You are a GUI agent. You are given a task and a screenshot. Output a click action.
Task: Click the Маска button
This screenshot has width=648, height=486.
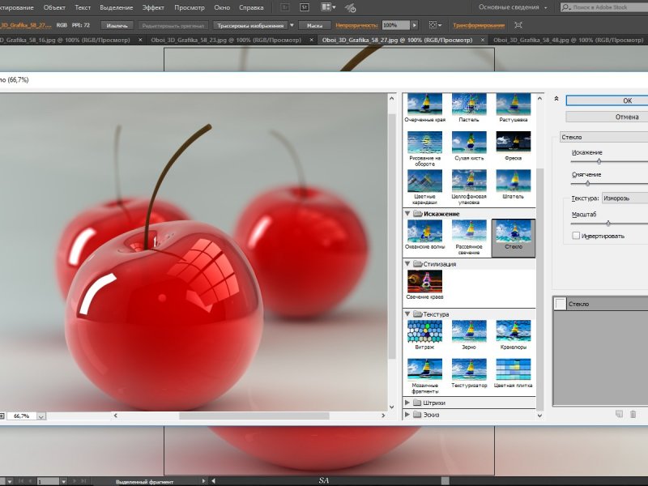(x=314, y=25)
